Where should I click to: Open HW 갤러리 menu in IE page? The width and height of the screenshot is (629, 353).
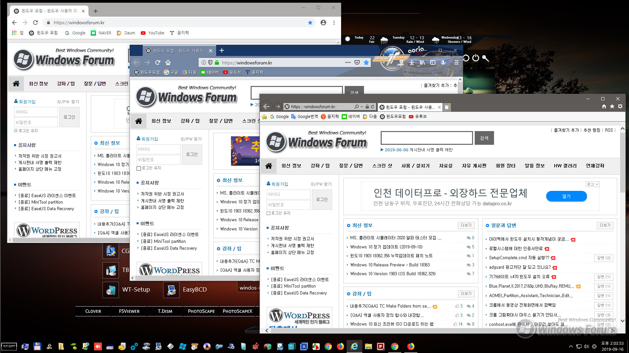[565, 166]
